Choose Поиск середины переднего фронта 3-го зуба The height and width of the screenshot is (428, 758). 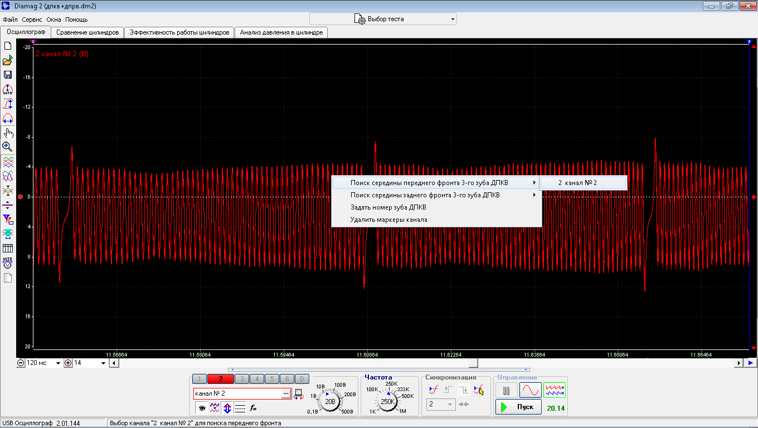coord(436,183)
